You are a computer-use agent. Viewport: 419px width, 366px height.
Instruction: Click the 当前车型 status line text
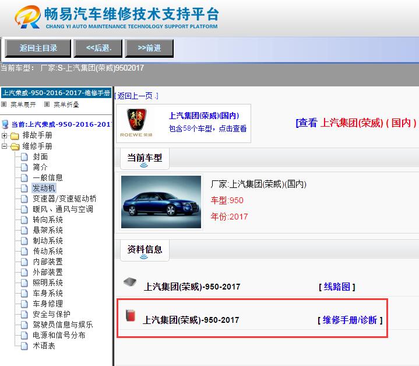(72, 68)
